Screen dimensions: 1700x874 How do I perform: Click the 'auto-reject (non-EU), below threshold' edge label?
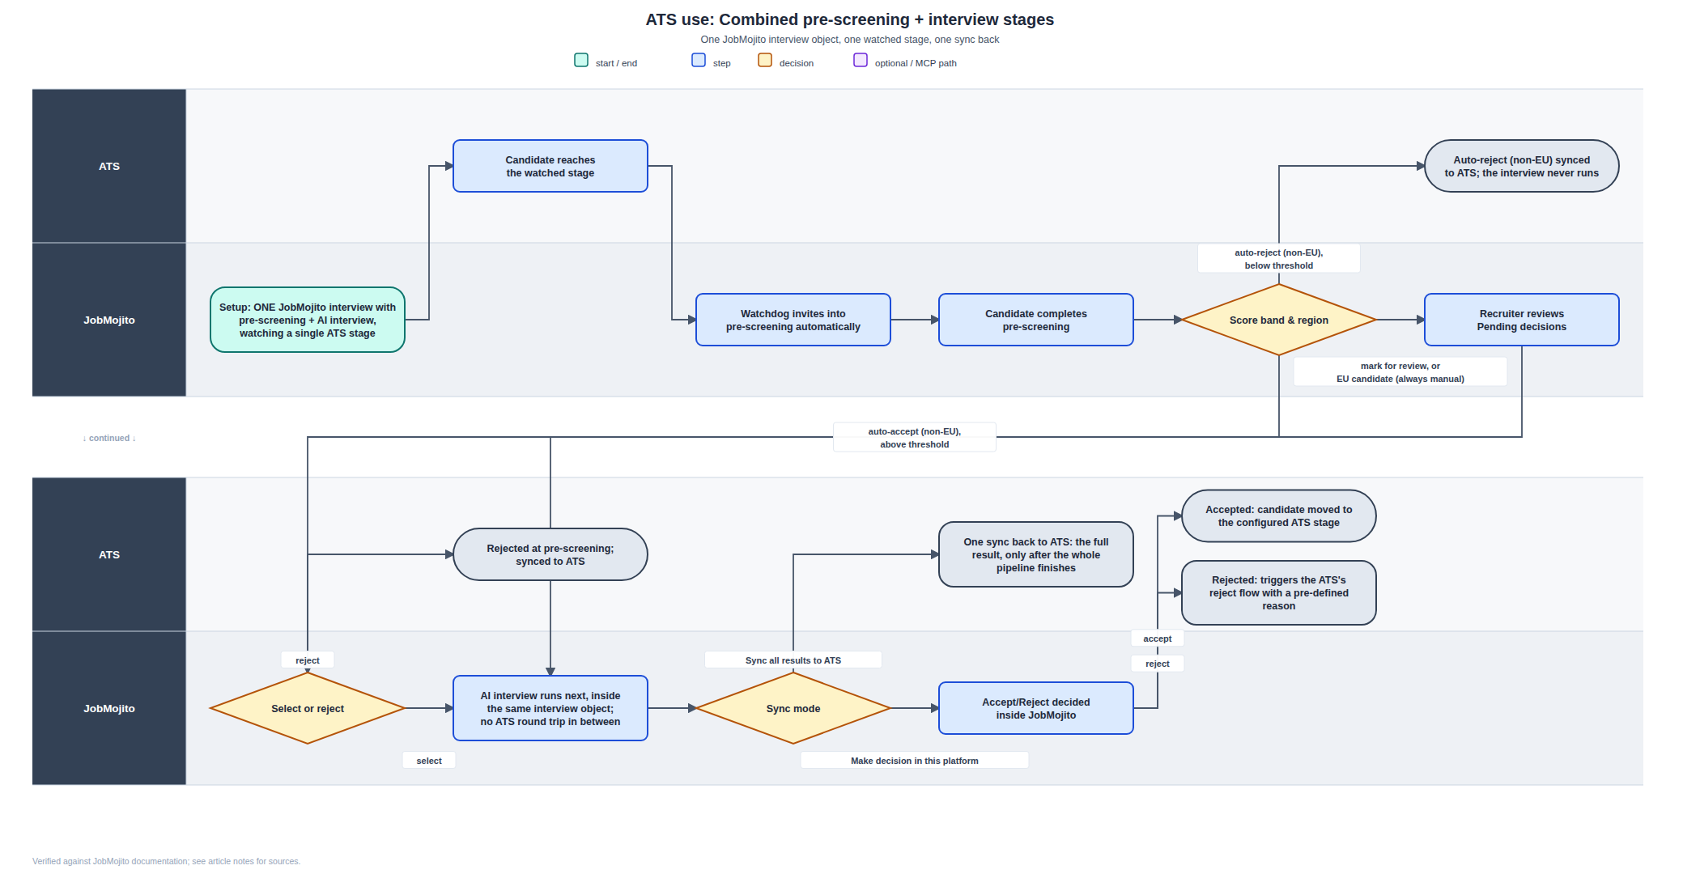(1279, 259)
